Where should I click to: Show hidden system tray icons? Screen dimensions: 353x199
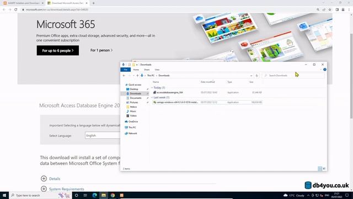308,195
